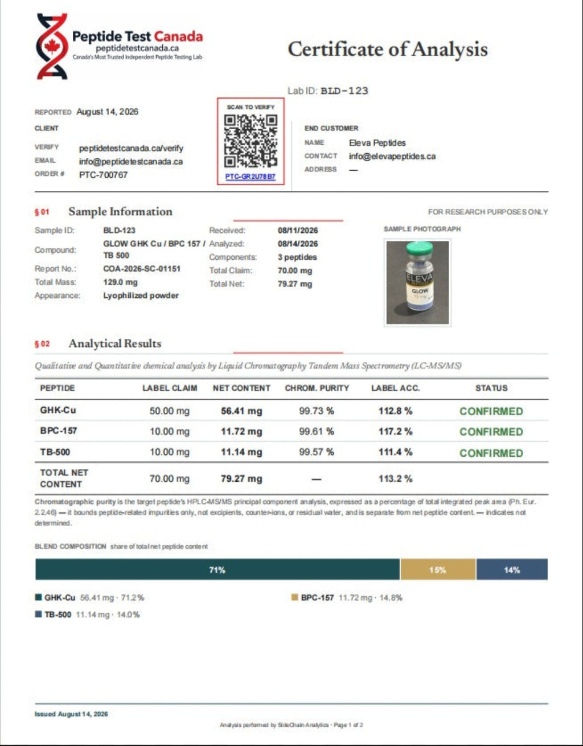The width and height of the screenshot is (583, 746).
Task: Click the TB-500 legend color square
Action: click(x=38, y=614)
